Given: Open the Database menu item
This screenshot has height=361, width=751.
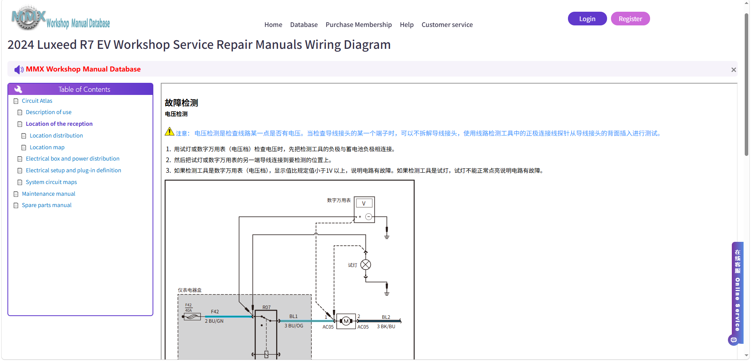Looking at the screenshot, I should [x=304, y=25].
